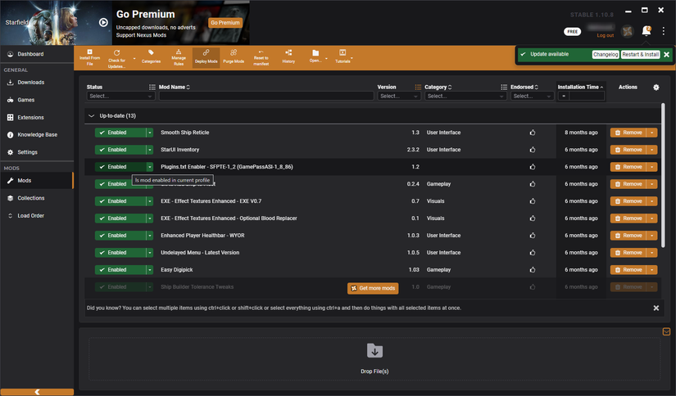The width and height of the screenshot is (676, 396).
Task: Open Settings in sidebar
Action: [37, 152]
